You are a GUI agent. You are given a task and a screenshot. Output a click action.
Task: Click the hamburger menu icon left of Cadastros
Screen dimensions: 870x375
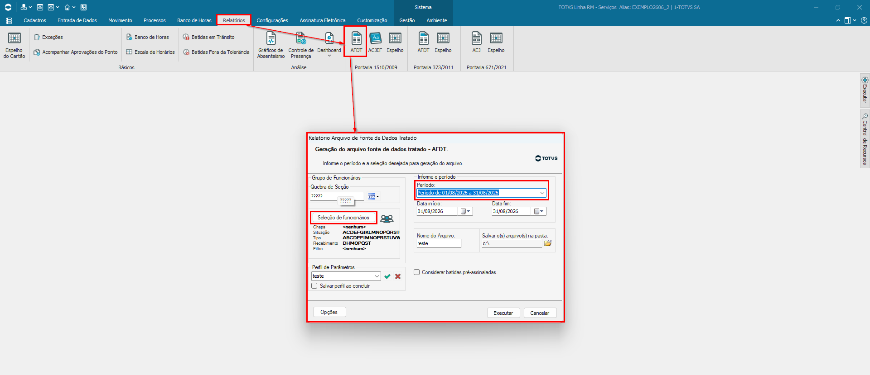click(9, 20)
